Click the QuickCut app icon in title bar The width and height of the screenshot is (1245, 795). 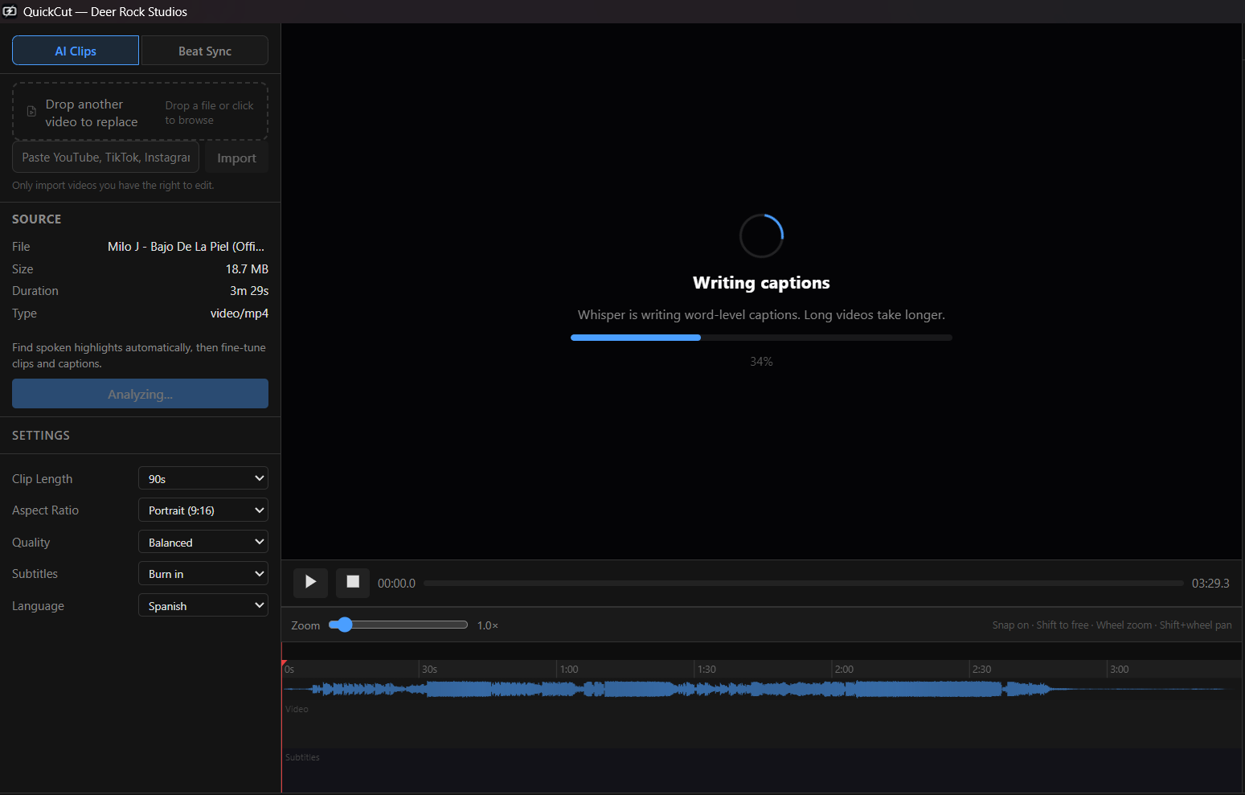[x=10, y=11]
